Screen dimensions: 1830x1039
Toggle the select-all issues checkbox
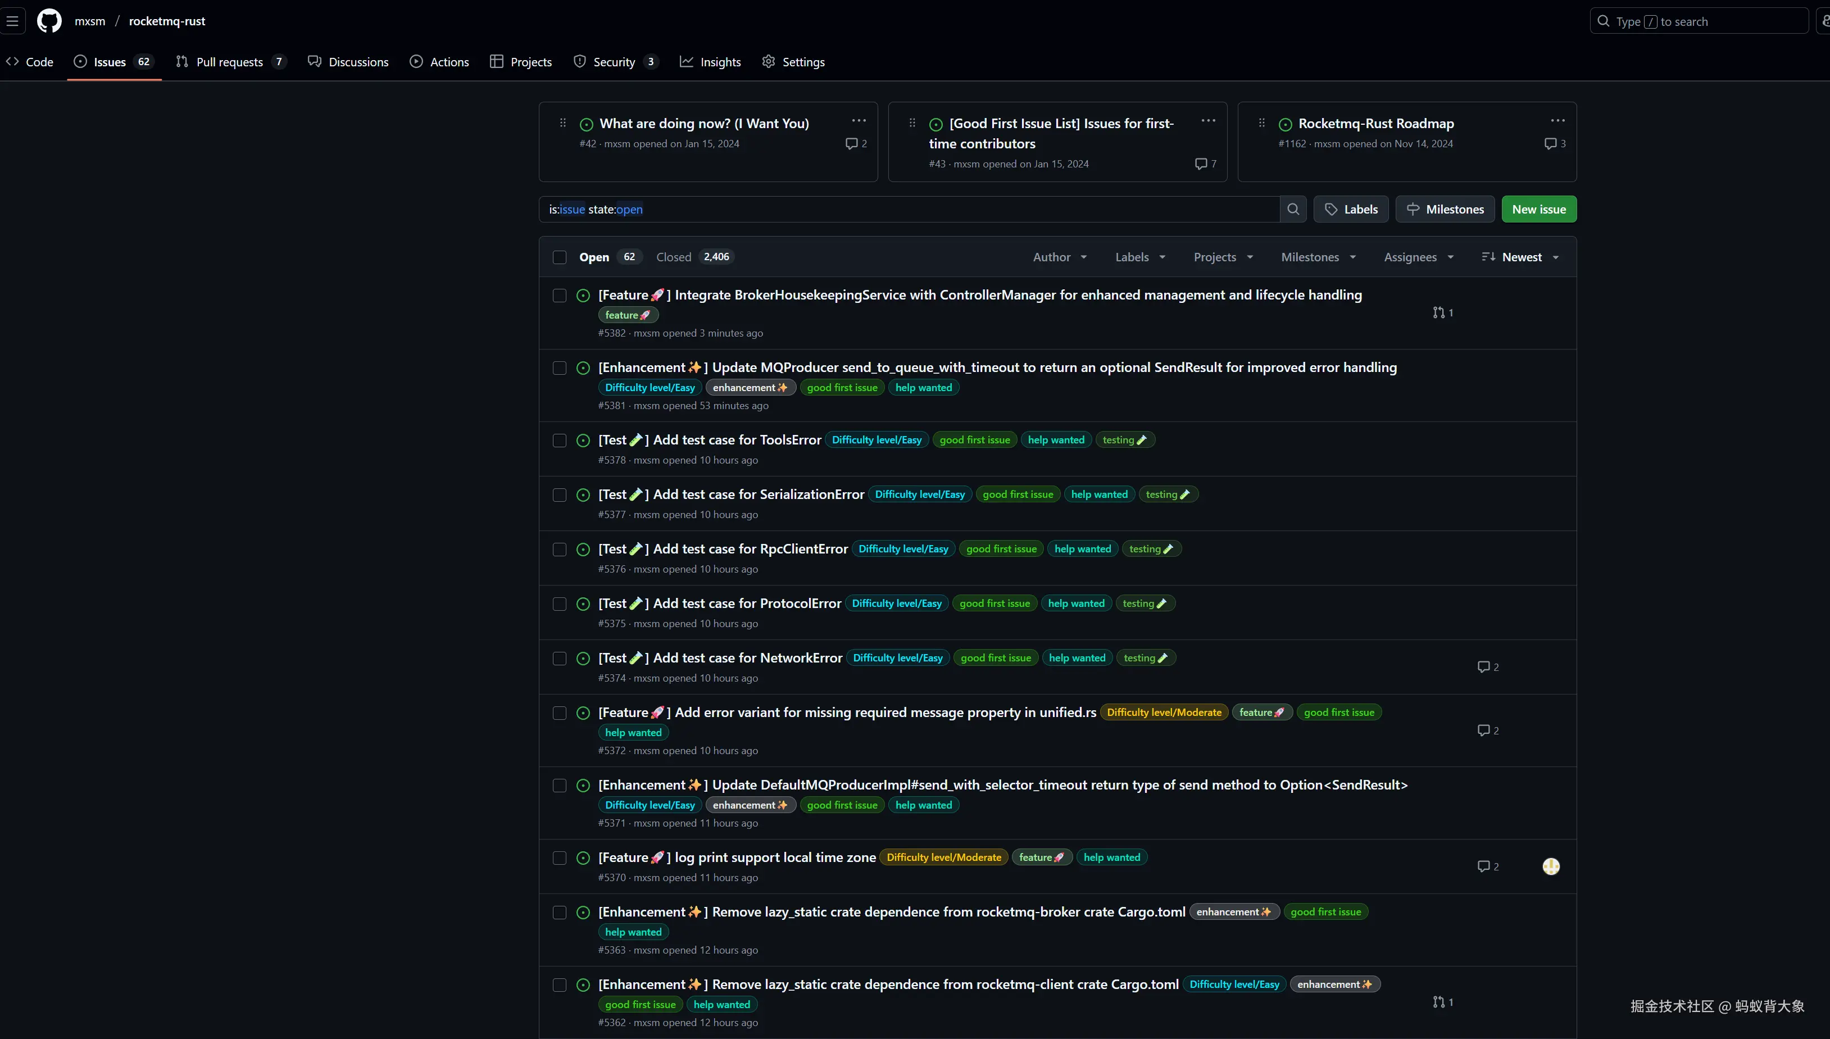tap(560, 257)
